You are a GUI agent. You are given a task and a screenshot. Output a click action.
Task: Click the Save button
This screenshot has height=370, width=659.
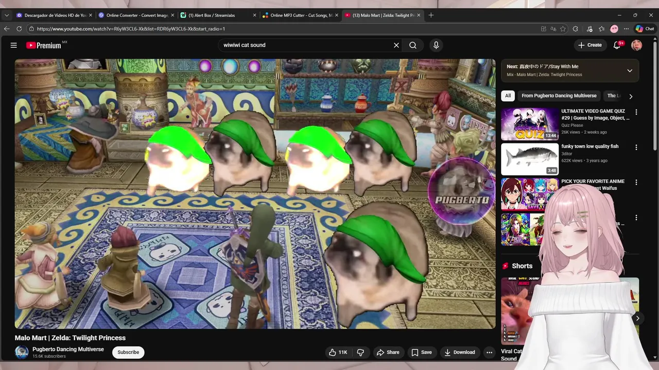click(x=421, y=353)
